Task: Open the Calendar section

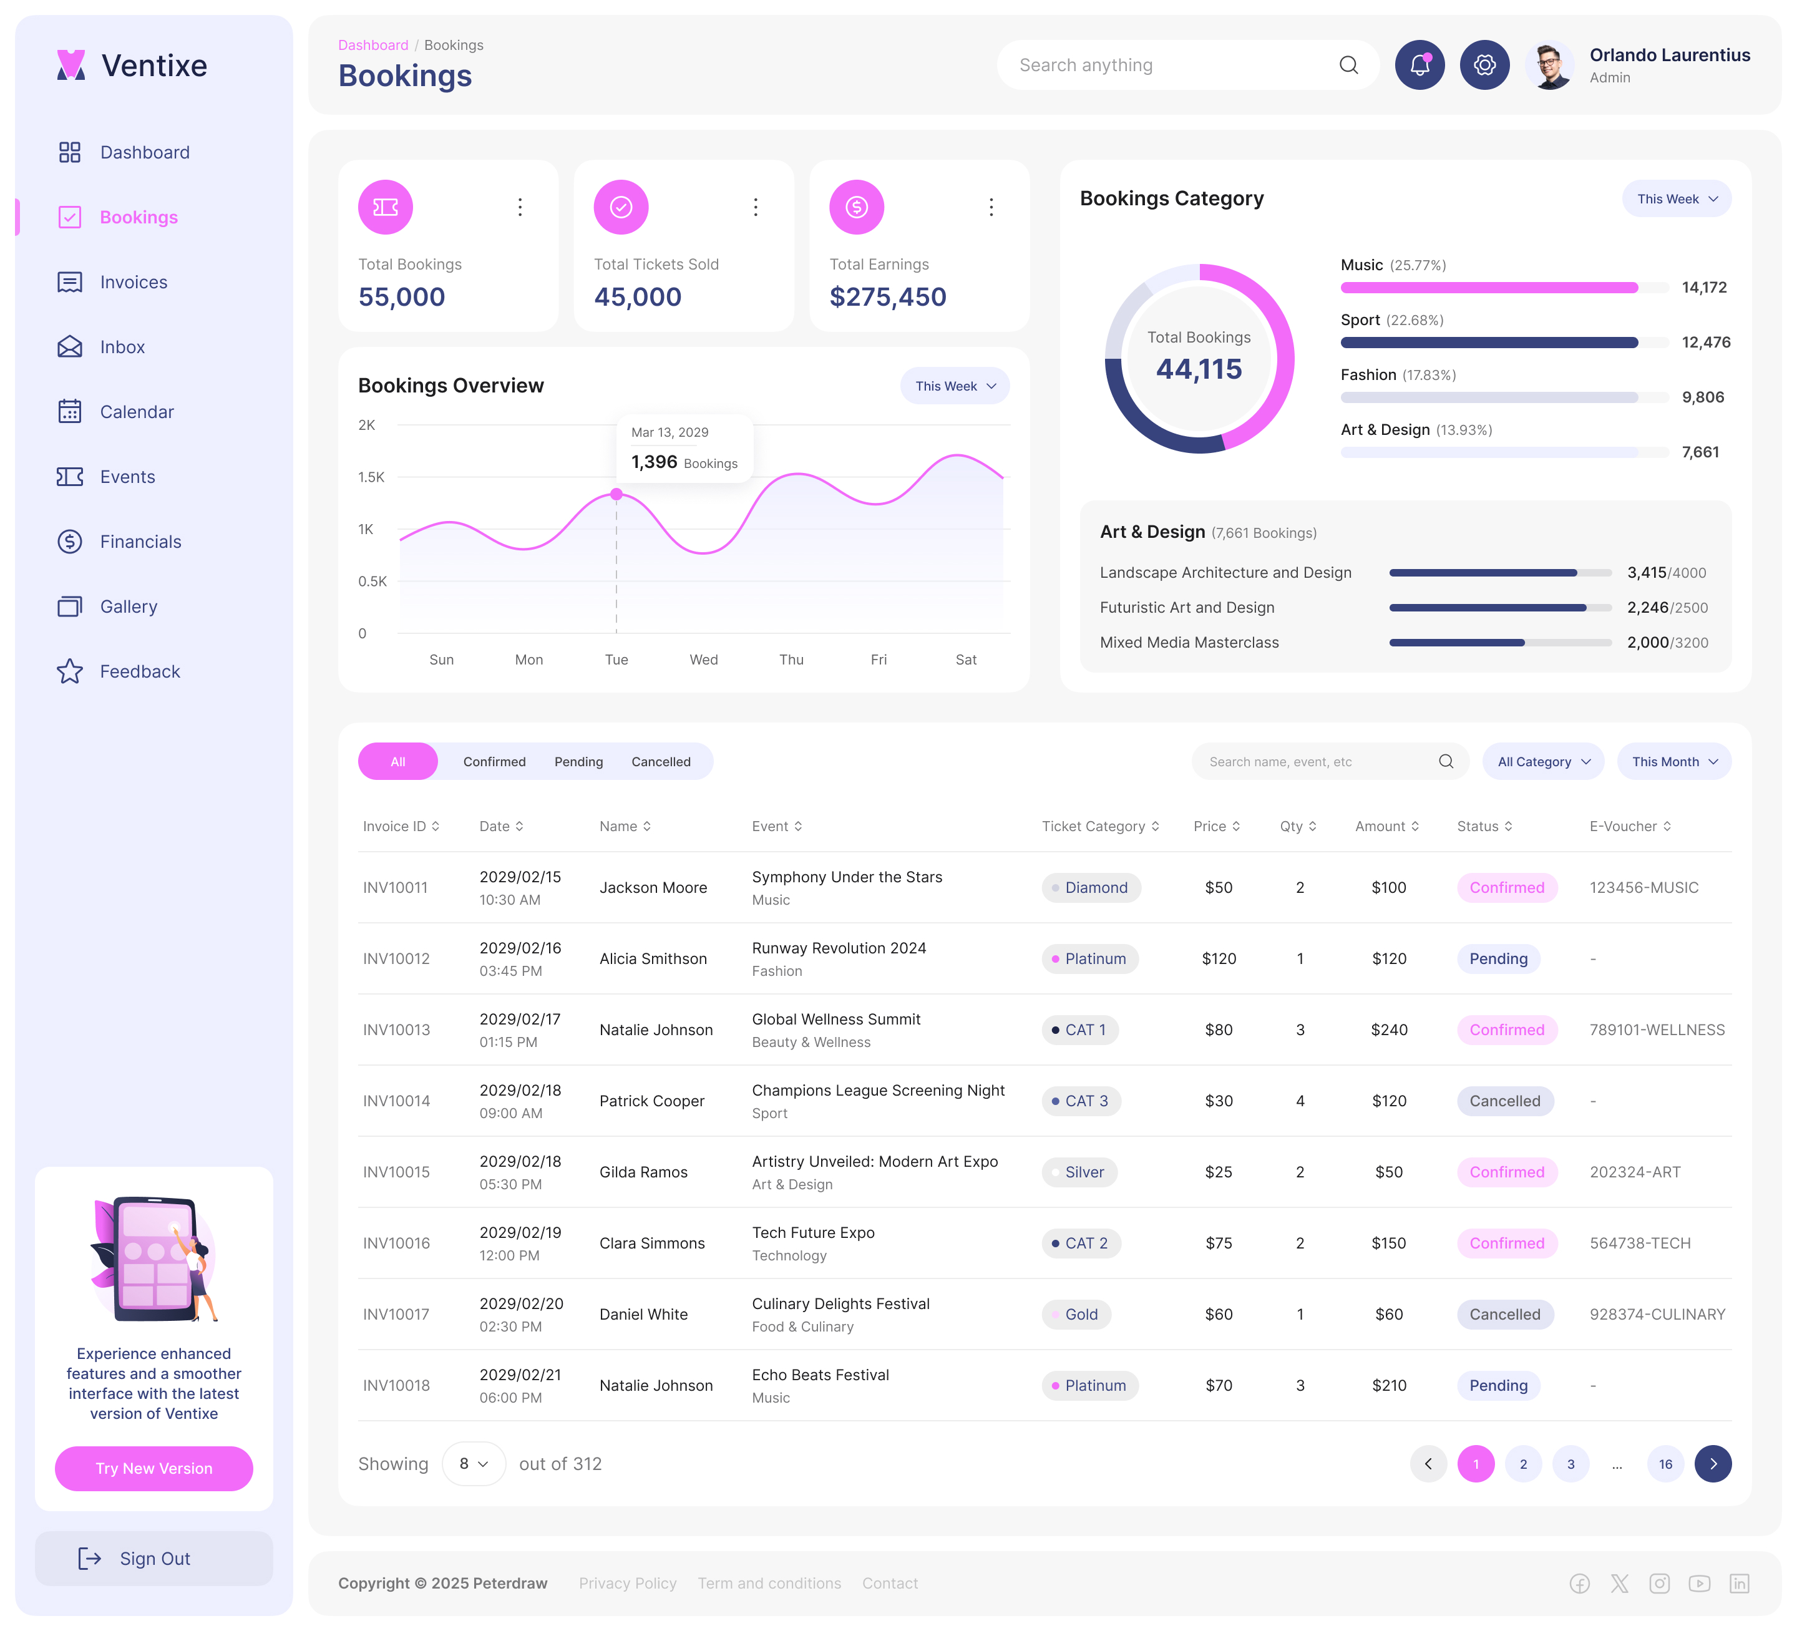Action: (71, 412)
